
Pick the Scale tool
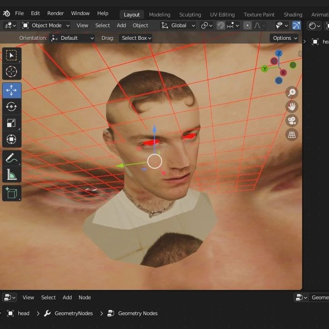click(12, 123)
